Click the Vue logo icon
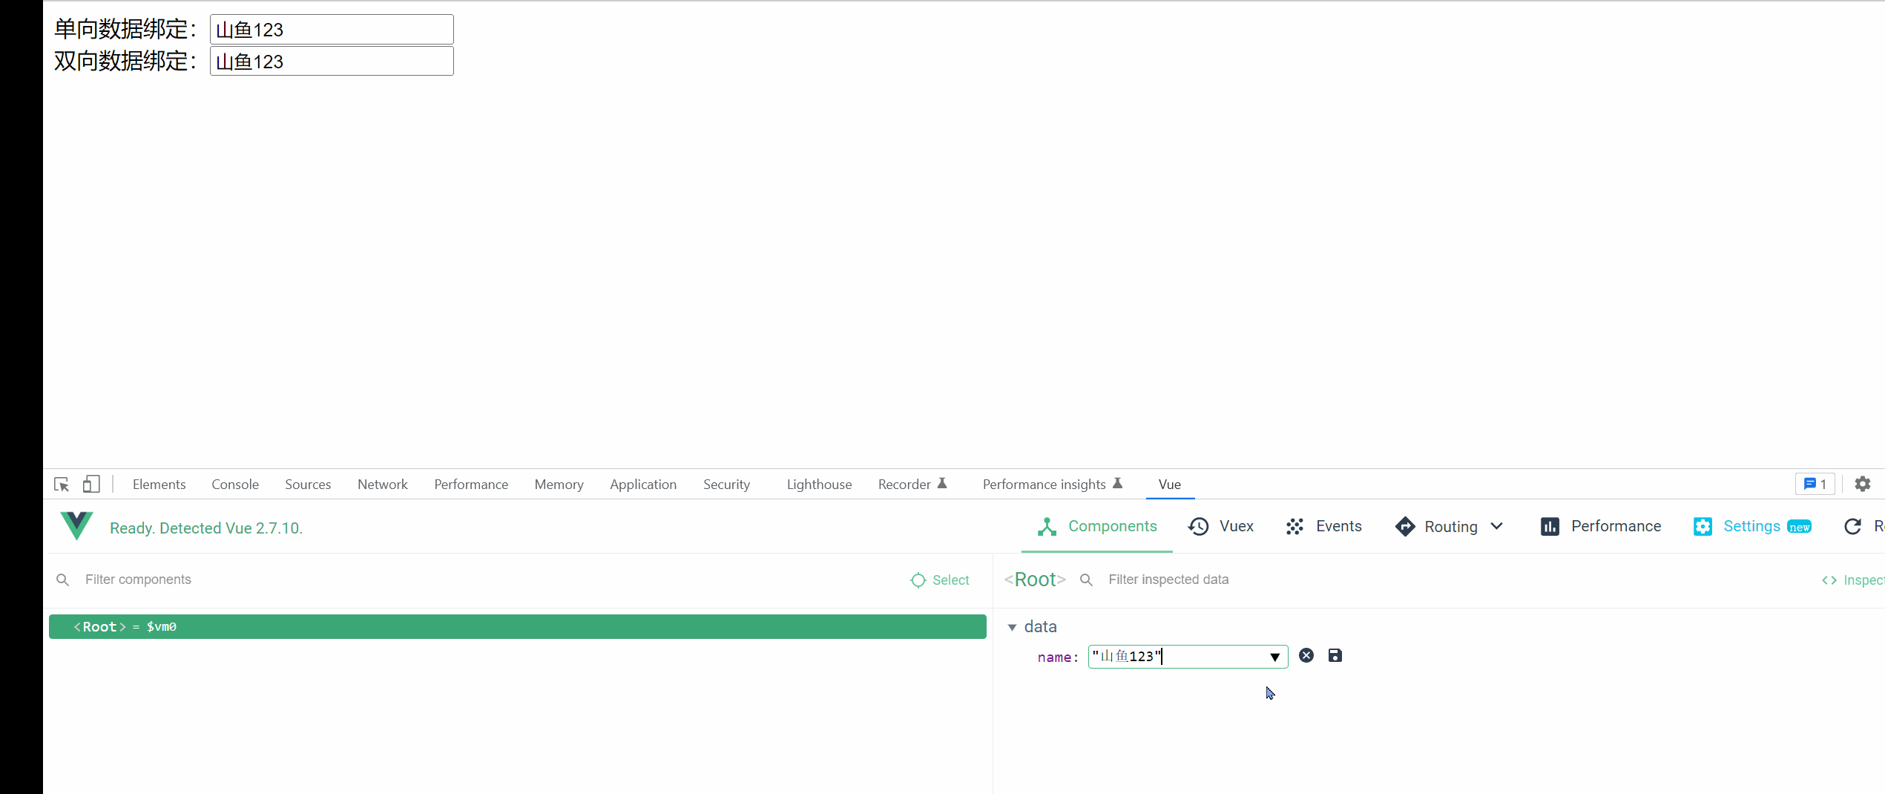1885x794 pixels. click(76, 526)
